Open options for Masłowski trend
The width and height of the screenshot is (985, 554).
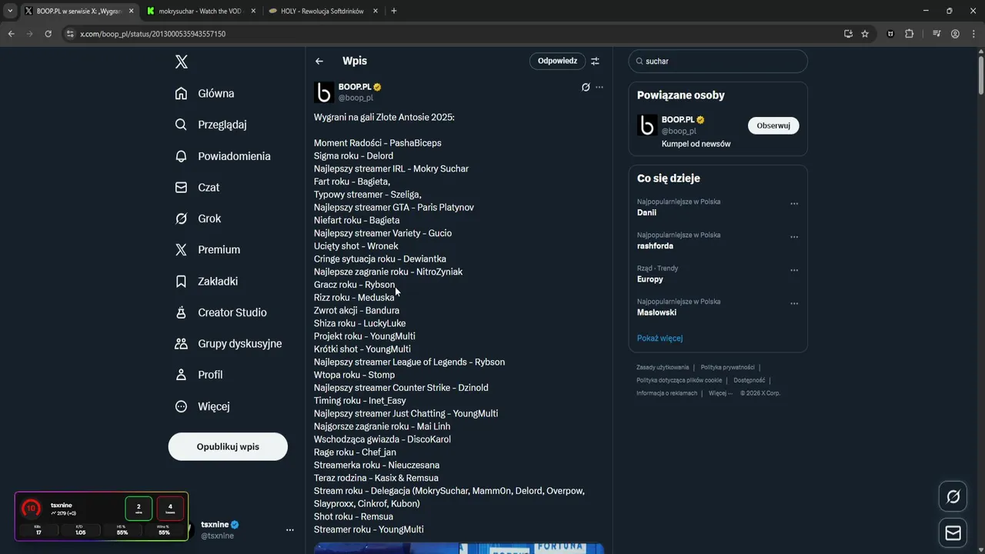click(x=794, y=303)
